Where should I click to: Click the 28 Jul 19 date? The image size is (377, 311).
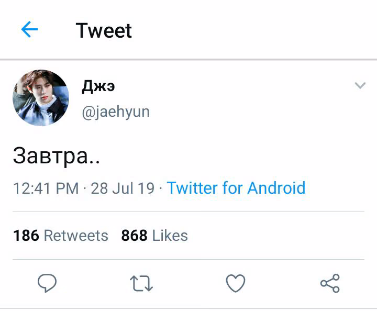[123, 188]
